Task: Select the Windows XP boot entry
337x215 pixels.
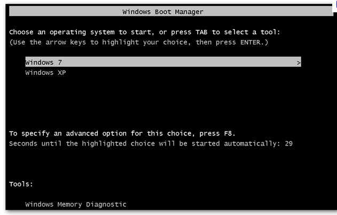Action: (45, 73)
